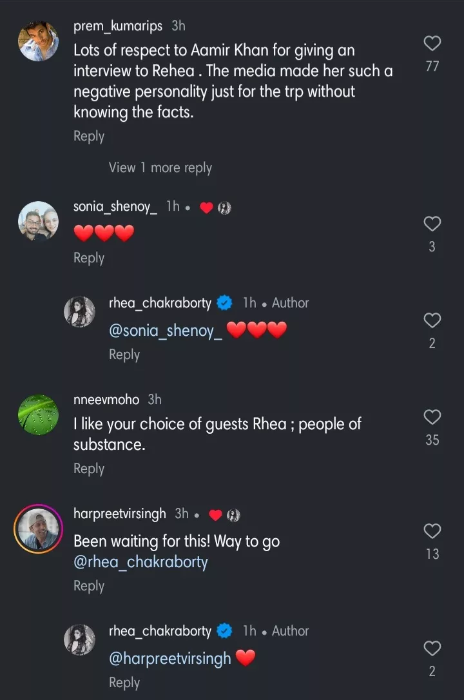The height and width of the screenshot is (700, 464).
Task: Reply to prem_kumarips's comment
Action: [x=89, y=137]
